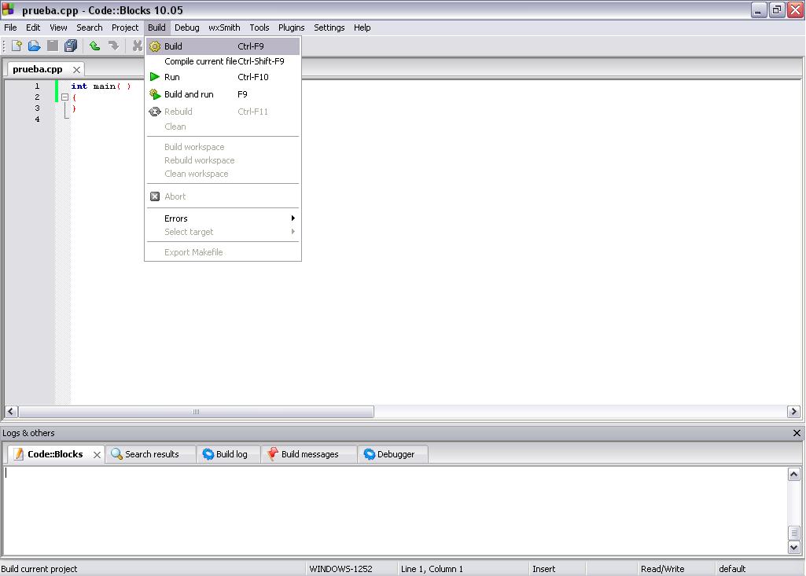The image size is (806, 576).
Task: Click the Abort menu entry
Action: (x=223, y=196)
